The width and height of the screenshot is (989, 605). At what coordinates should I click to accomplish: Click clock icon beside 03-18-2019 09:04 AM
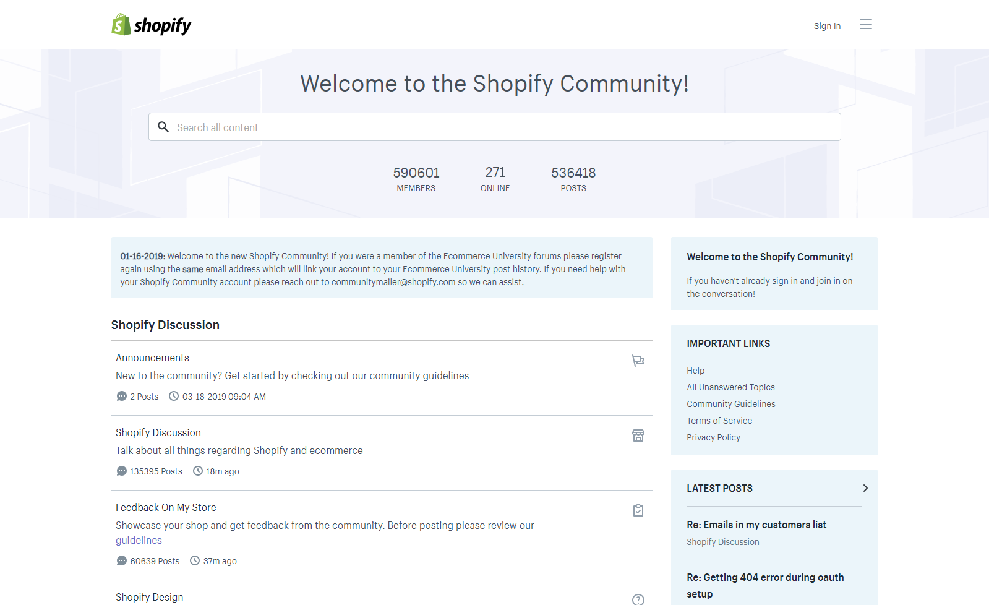(x=174, y=396)
